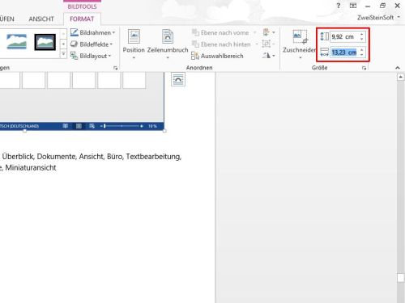
Task: Minimize the Word window
Action: coord(368,6)
